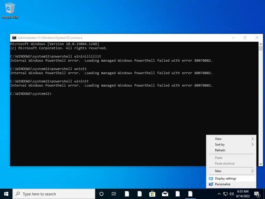Maximize the Administrator cmd.exe window
Viewport: 265px width, 199px height.
pos(245,38)
